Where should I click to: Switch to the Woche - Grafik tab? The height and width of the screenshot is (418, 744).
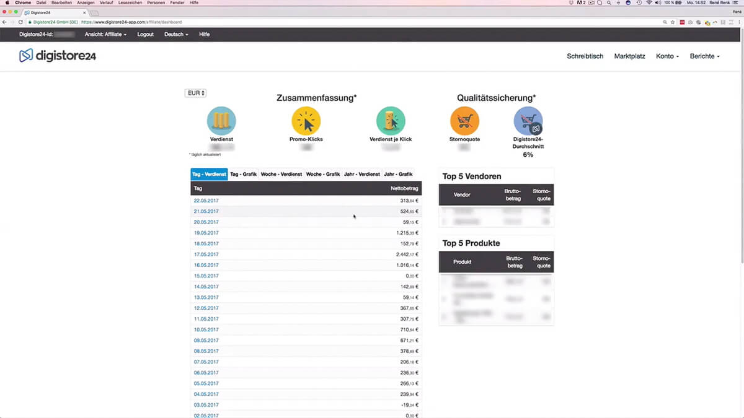(323, 175)
